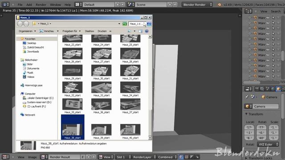Click the green refresh icon in address bar
The width and height of the screenshot is (285, 160).
tap(125, 24)
